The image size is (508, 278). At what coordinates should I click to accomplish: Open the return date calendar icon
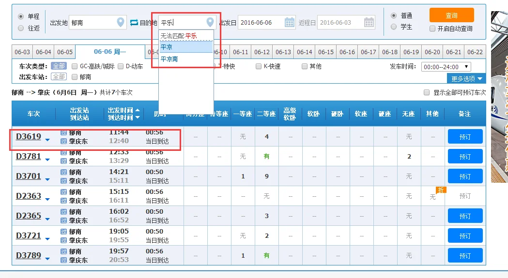[x=369, y=22]
